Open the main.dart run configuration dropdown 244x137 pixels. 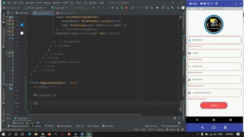point(59,8)
